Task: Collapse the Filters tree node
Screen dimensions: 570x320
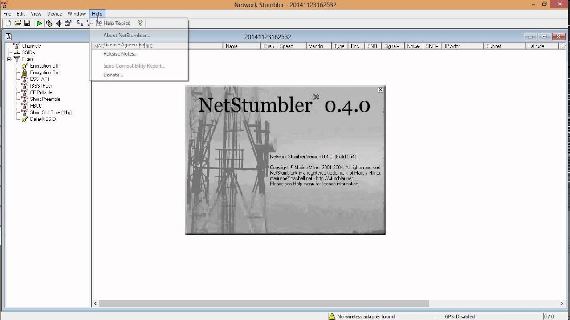Action: [x=9, y=59]
